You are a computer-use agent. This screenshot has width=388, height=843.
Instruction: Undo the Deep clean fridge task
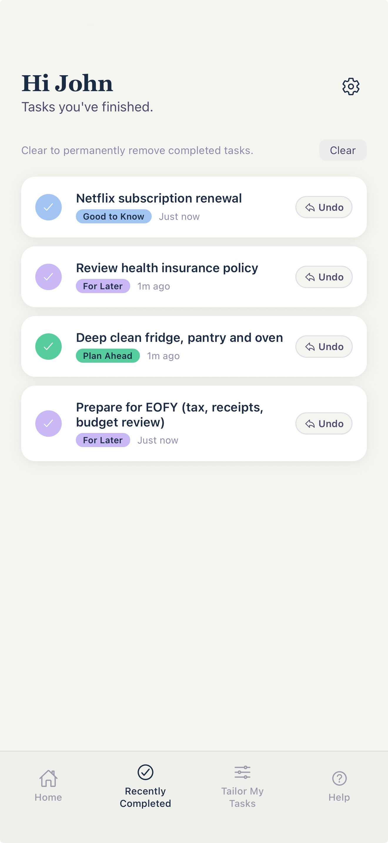(324, 347)
